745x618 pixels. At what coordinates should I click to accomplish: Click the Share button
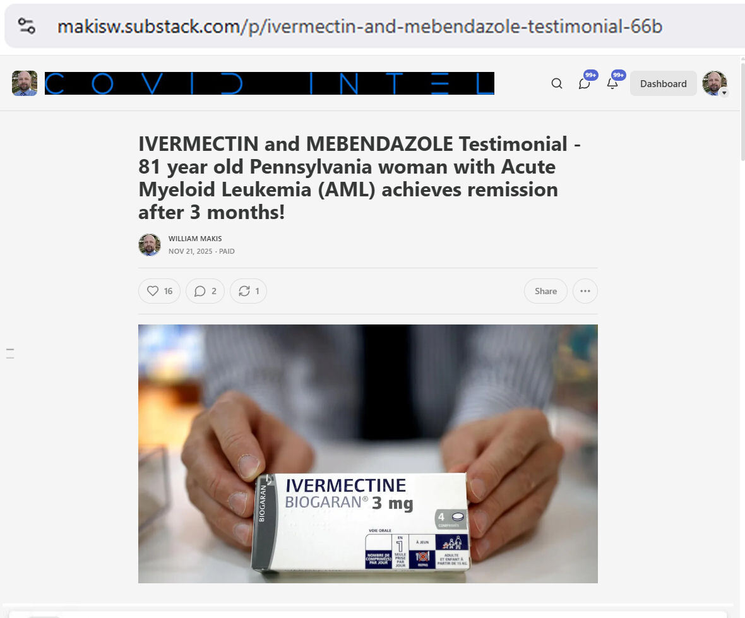[x=545, y=291]
